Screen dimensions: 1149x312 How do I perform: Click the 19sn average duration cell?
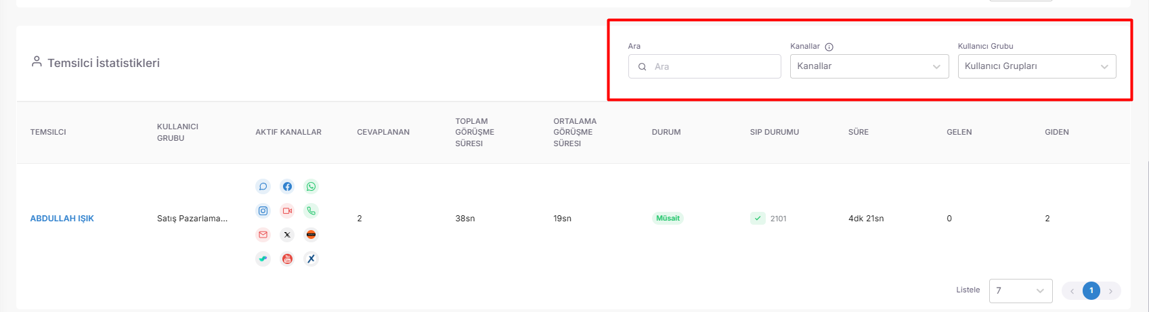coord(563,219)
